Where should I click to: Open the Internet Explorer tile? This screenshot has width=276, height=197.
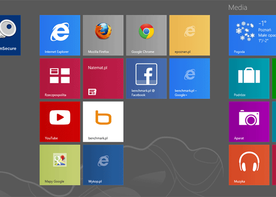click(60, 35)
